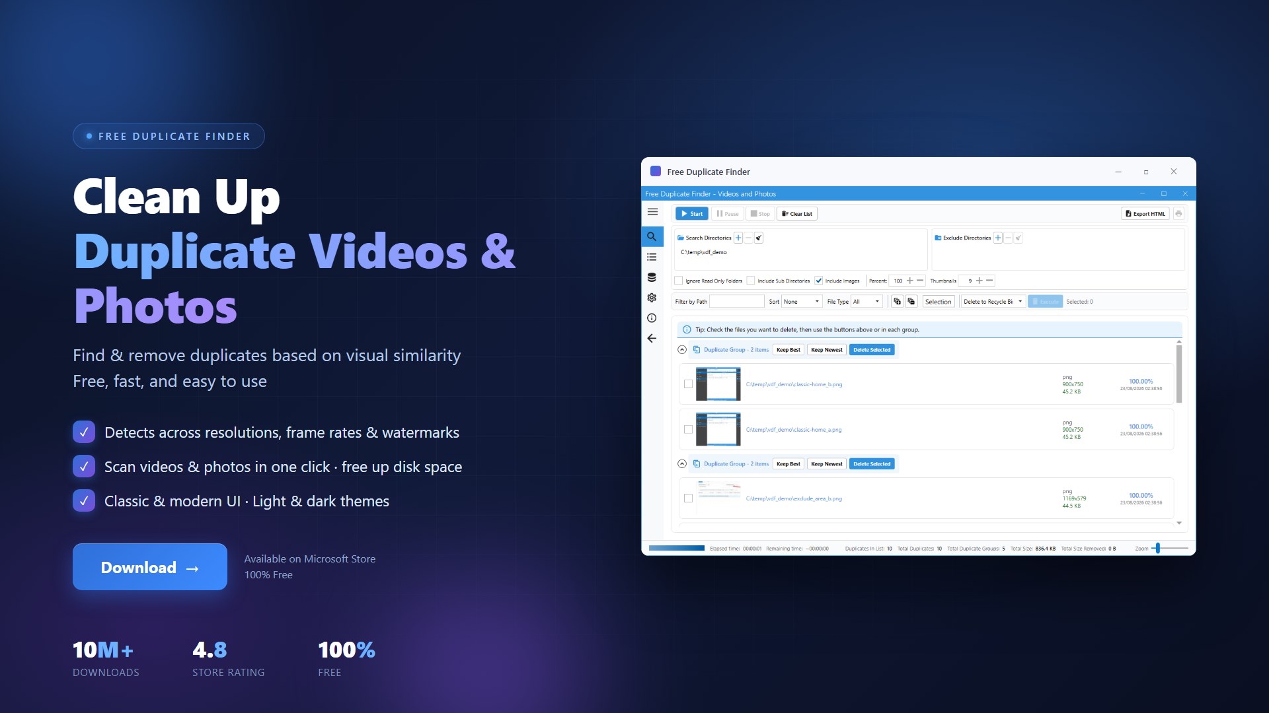Click Keep Best in first duplicate group
This screenshot has height=713, width=1269.
788,350
